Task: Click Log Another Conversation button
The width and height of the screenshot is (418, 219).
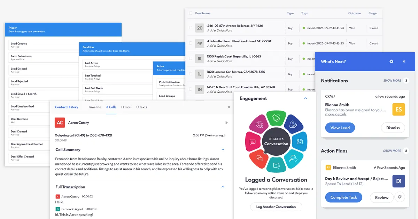Action: click(276, 207)
